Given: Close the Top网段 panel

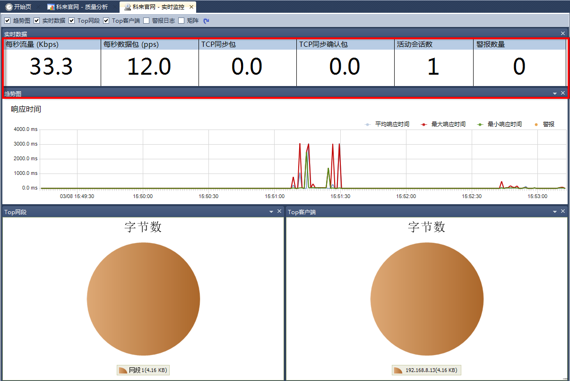Looking at the screenshot, I should 279,211.
